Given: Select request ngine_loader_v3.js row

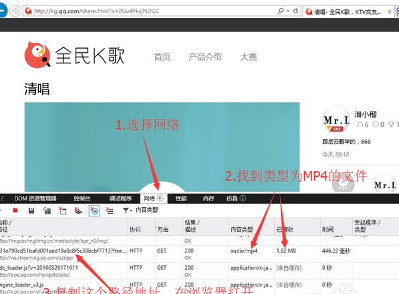Looking at the screenshot, I should (x=22, y=285).
